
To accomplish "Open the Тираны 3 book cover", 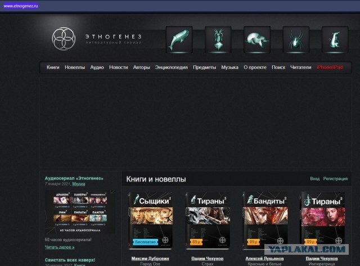I will point(208,220).
